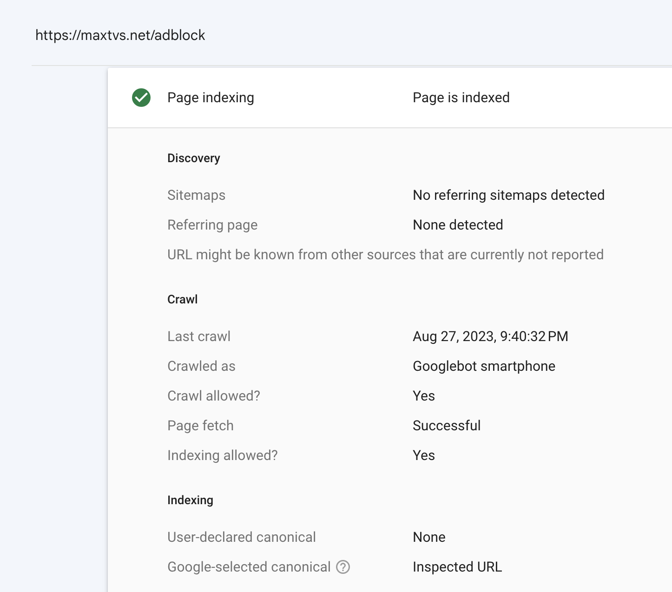
Task: Click the Page fetch Successful value
Action: click(447, 426)
